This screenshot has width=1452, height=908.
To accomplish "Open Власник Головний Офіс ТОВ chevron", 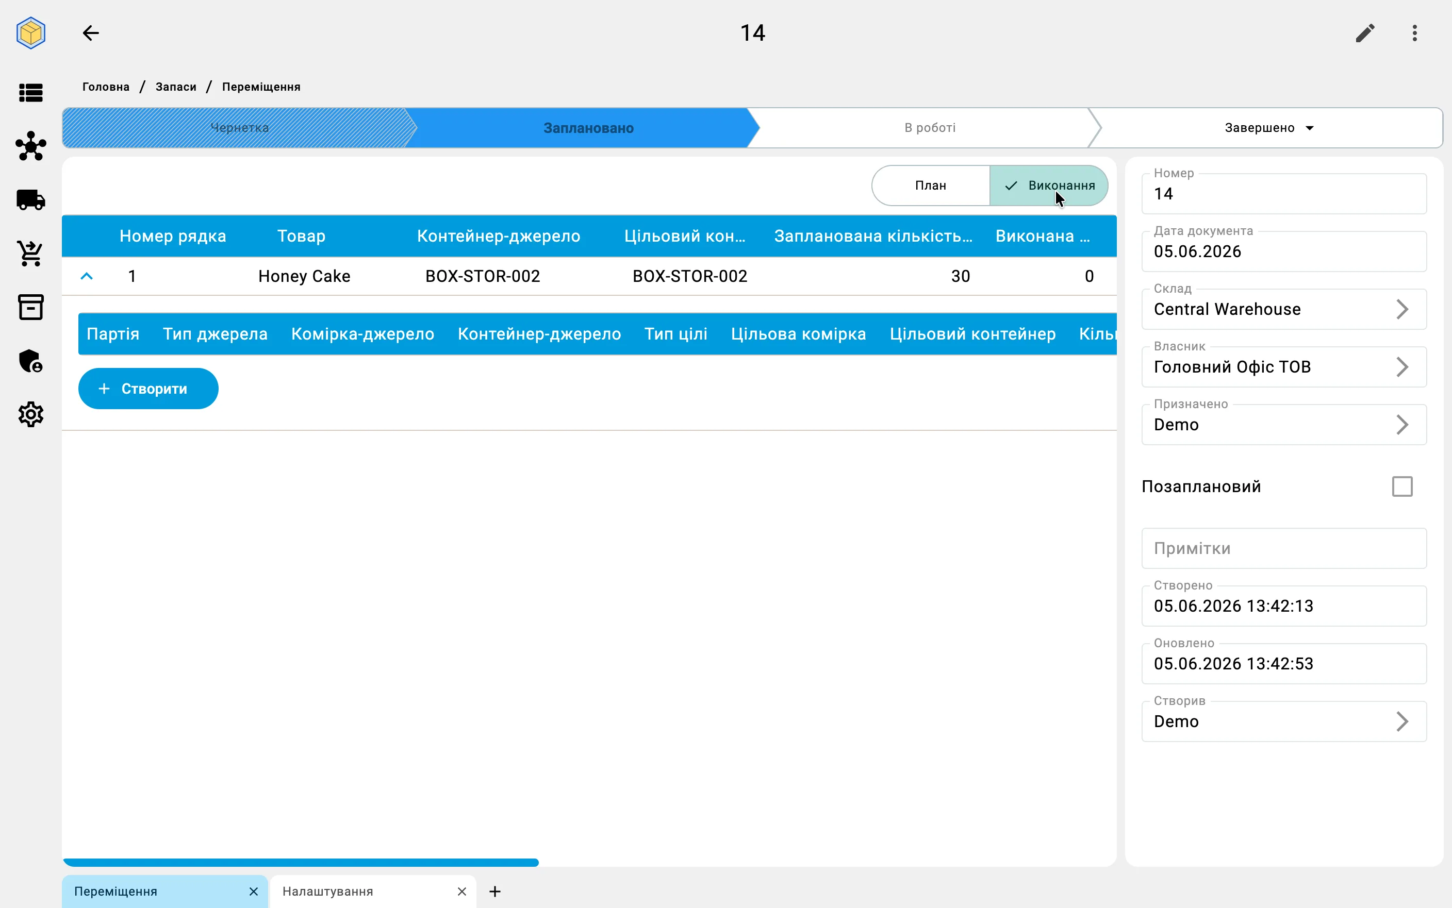I will [x=1401, y=367].
